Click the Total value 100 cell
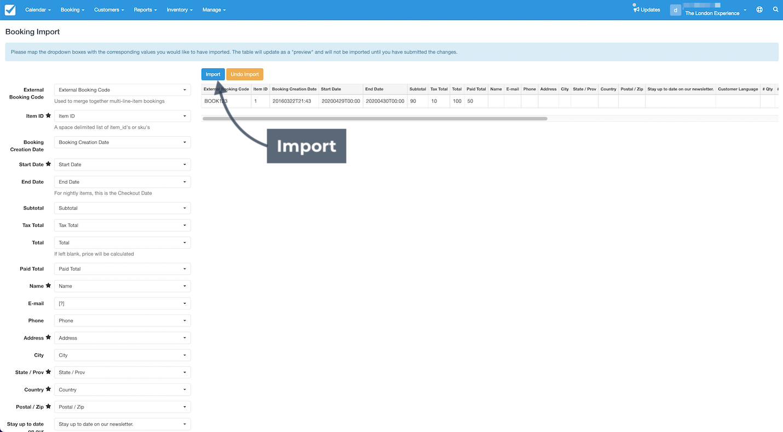Viewport: 783px width, 432px height. tap(457, 101)
